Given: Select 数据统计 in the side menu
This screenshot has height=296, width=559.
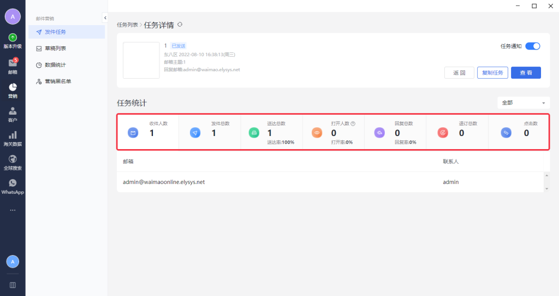Looking at the screenshot, I should (x=55, y=65).
